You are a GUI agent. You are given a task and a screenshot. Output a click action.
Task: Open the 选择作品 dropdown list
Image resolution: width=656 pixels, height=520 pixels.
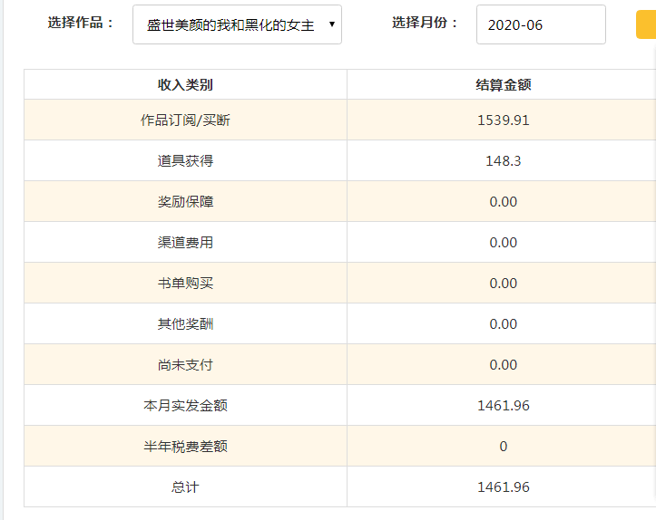point(237,24)
